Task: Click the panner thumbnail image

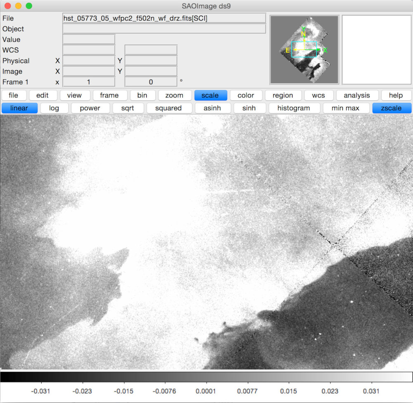Action: 304,50
